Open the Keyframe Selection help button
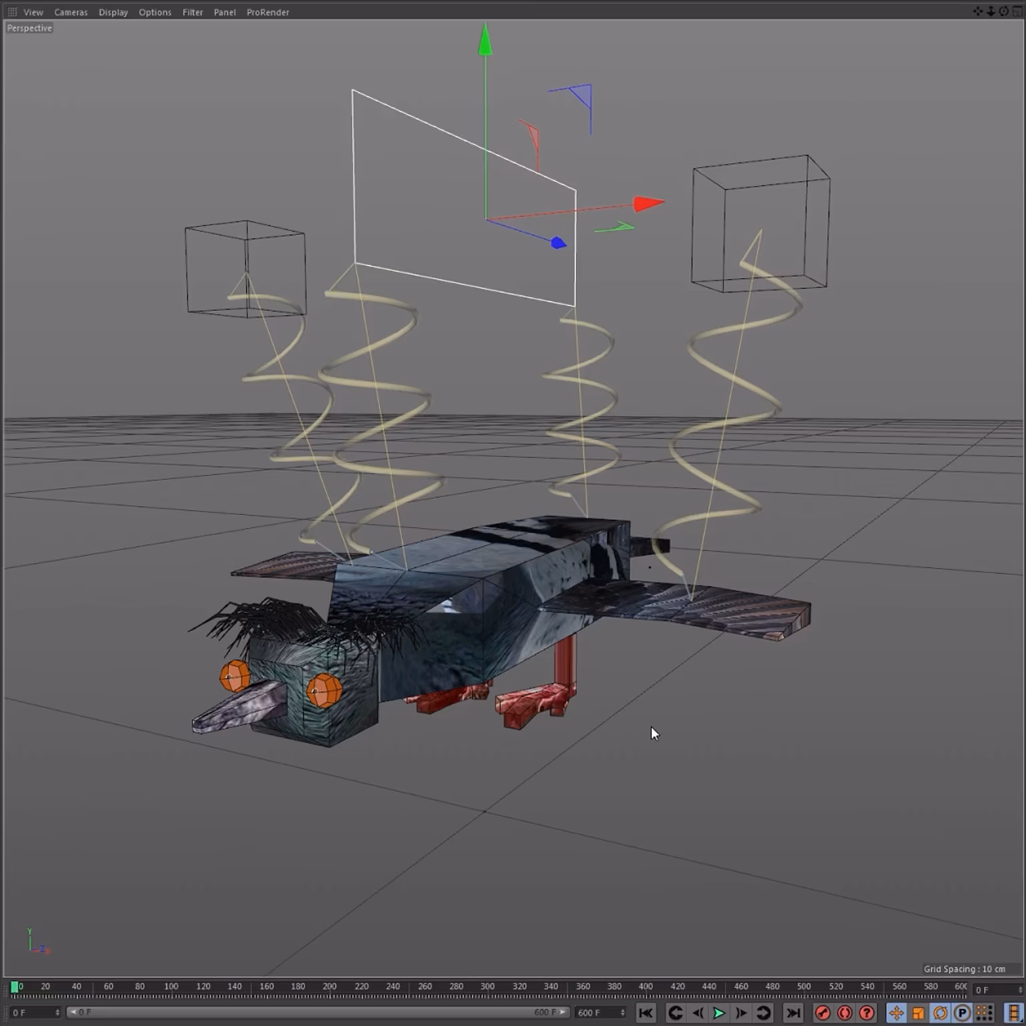 point(866,1013)
